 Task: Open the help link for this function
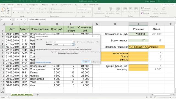point(43,62)
